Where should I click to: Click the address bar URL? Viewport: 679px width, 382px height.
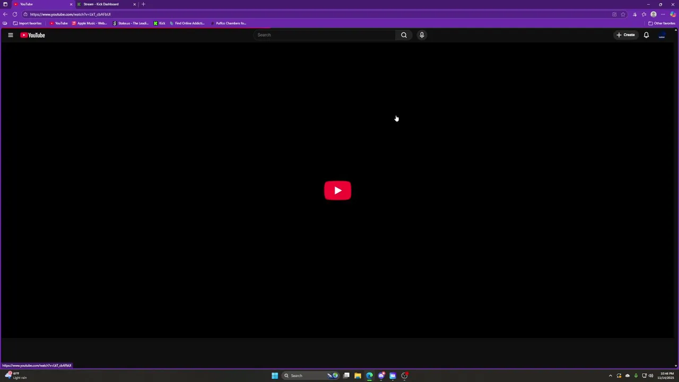(70, 14)
